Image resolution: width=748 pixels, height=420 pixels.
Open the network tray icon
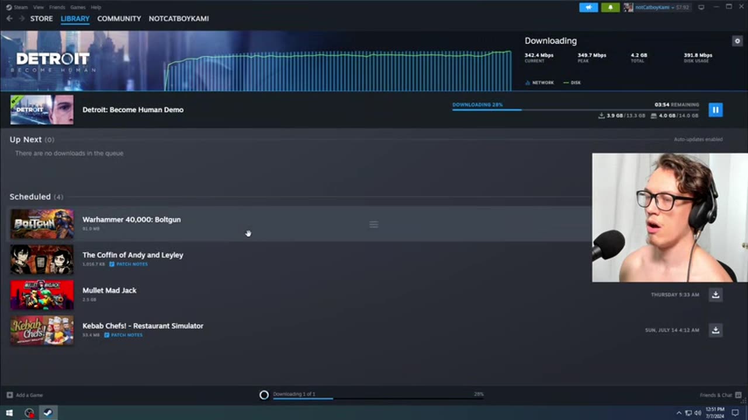tap(688, 413)
